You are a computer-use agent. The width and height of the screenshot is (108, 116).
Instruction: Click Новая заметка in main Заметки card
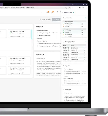coord(40,58)
